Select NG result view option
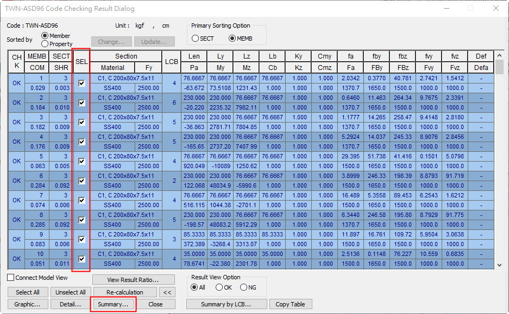This screenshot has width=509, height=314. (244, 287)
